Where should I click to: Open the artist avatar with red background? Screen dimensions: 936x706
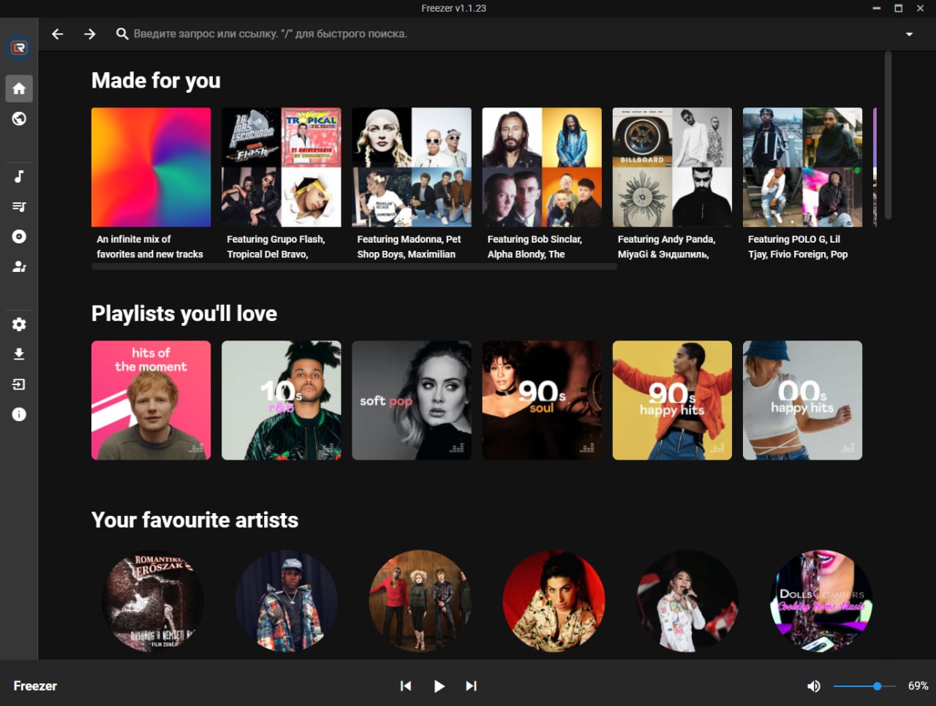pyautogui.click(x=554, y=601)
